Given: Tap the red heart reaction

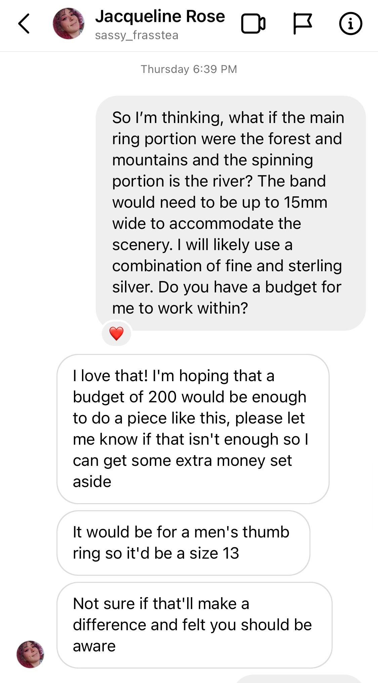Looking at the screenshot, I should point(116,333).
